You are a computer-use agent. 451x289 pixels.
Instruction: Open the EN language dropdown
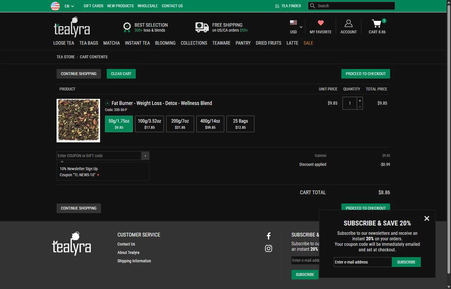tap(69, 6)
